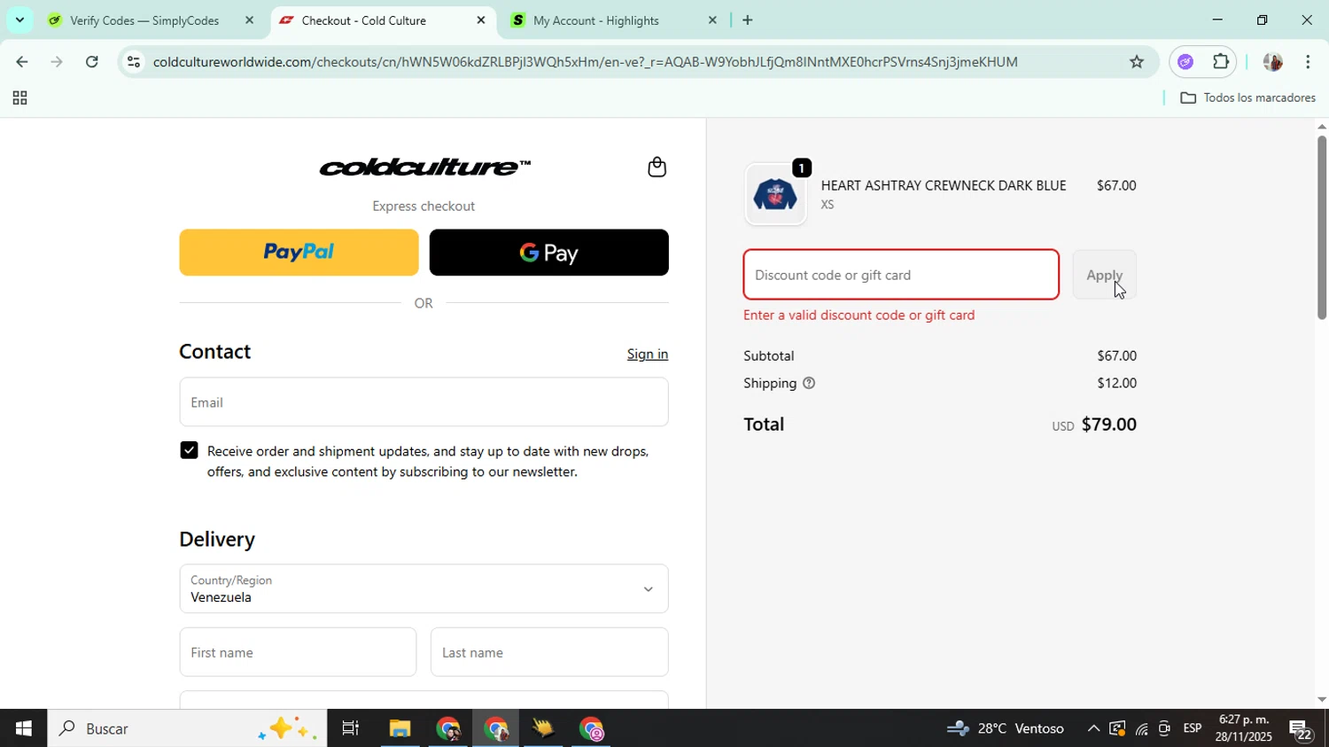Click the page vertical scrollbar thumb
Screen dimensions: 1329x747
click(1321, 226)
